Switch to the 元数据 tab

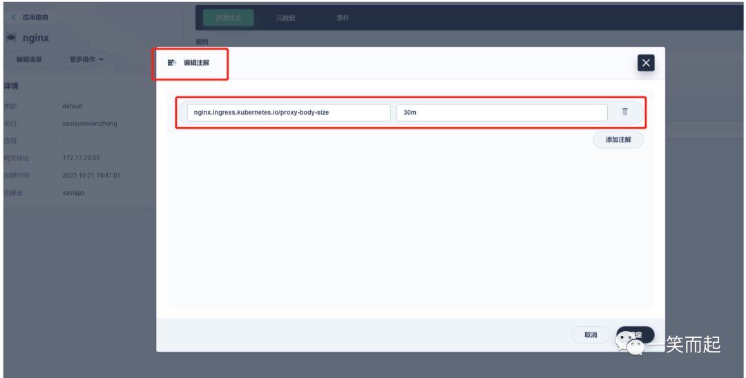[x=285, y=18]
